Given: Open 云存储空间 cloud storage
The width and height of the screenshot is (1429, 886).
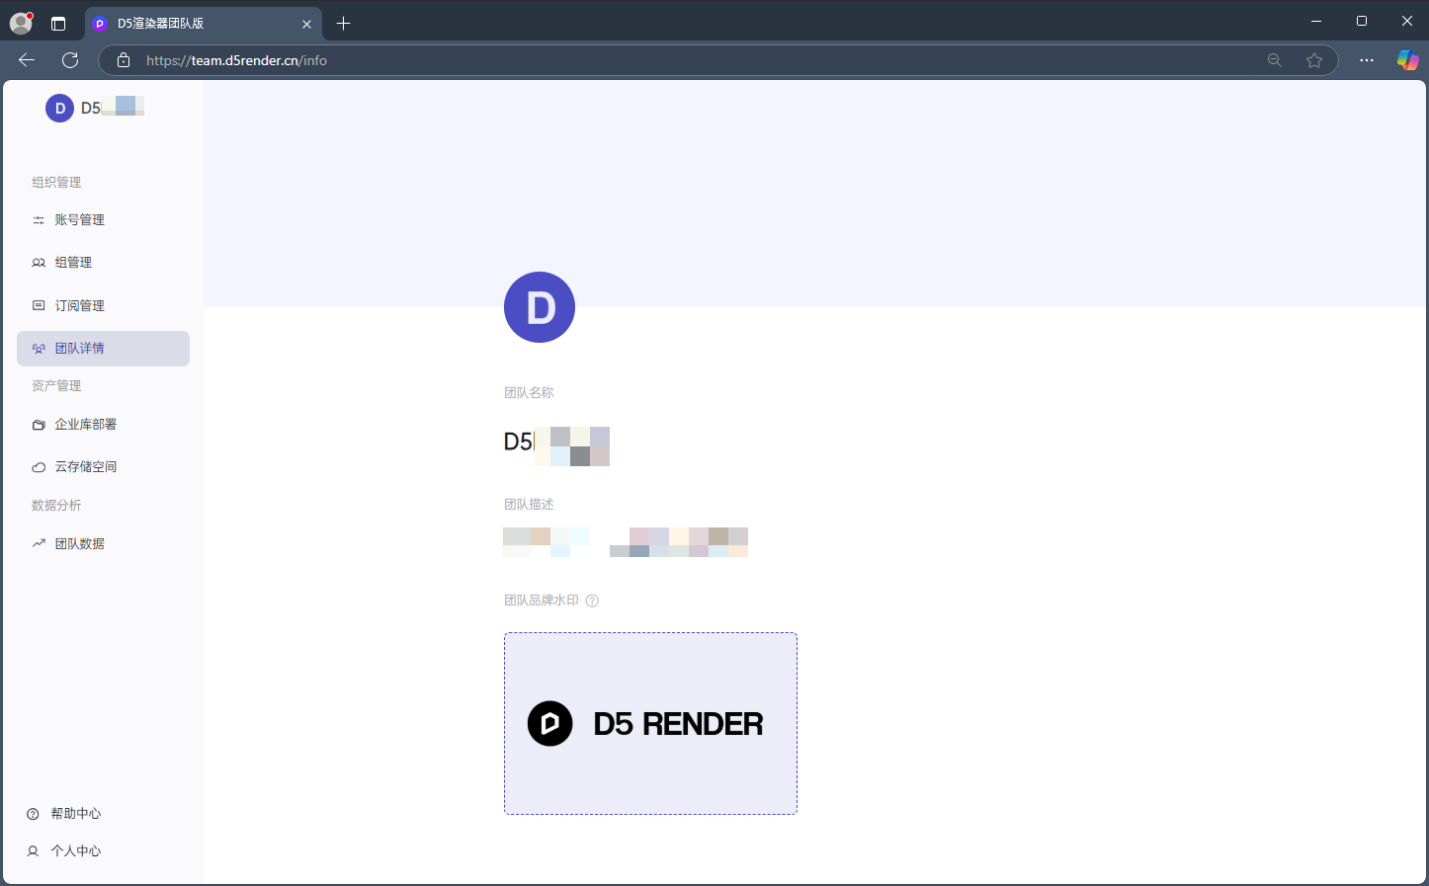Looking at the screenshot, I should click(103, 467).
